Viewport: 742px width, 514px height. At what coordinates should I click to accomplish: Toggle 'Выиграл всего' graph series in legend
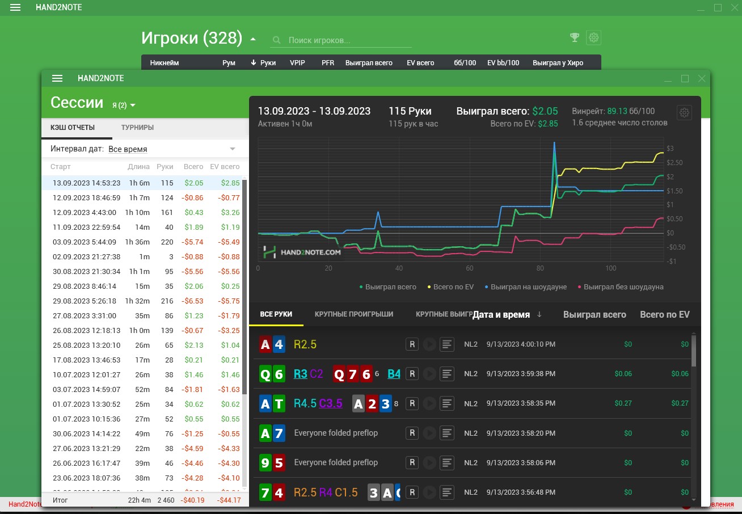387,287
